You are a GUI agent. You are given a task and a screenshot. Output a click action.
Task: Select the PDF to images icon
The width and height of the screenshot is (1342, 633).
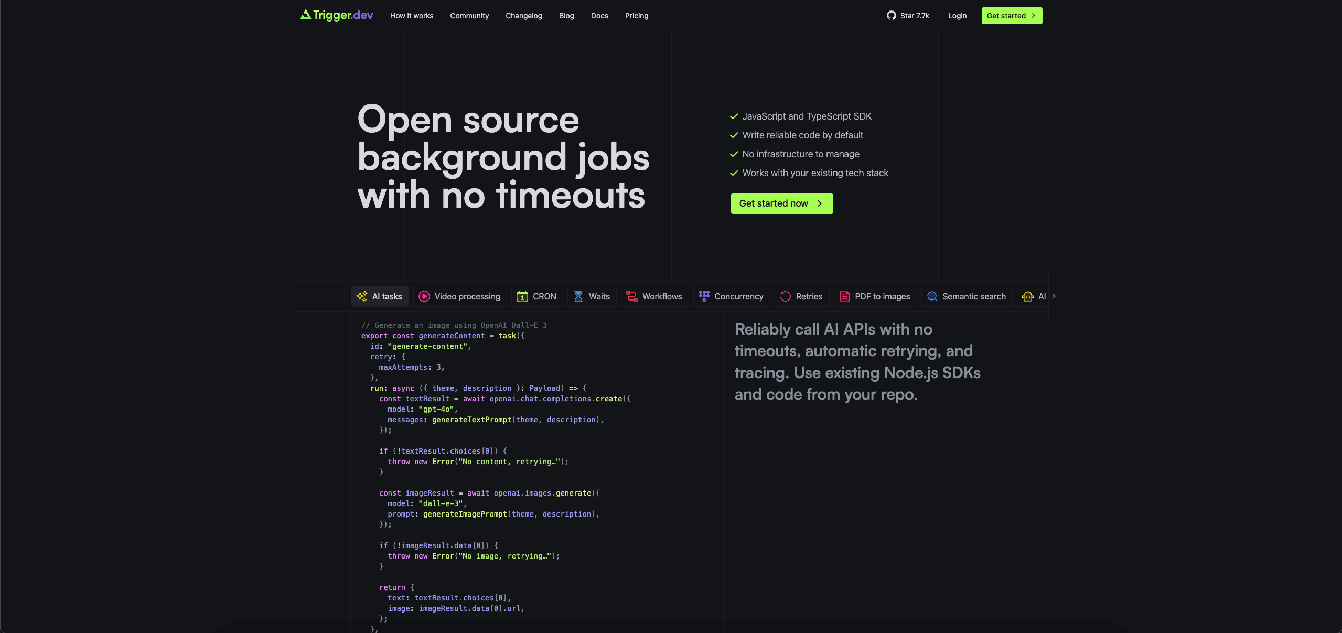pyautogui.click(x=845, y=297)
